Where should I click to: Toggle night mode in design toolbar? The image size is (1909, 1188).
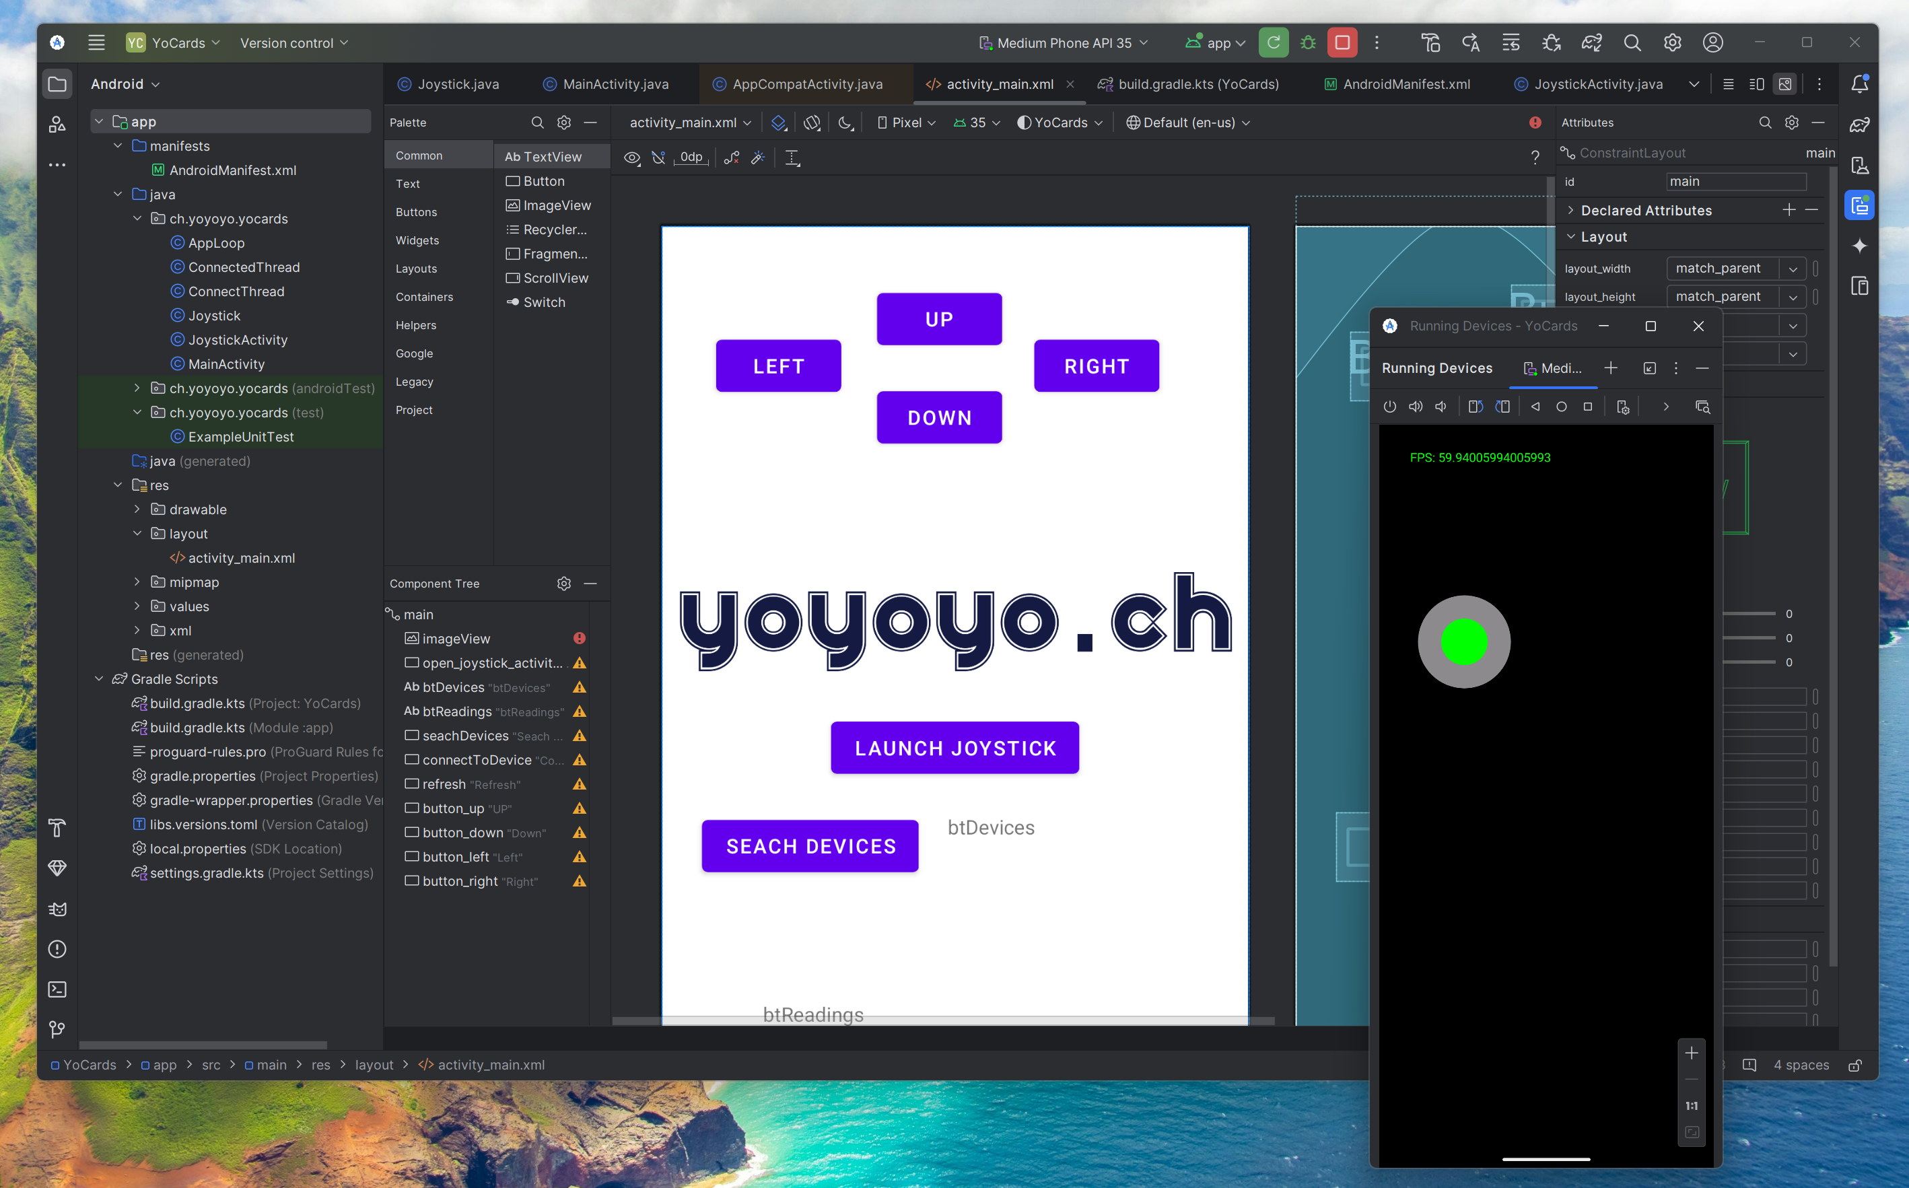coord(845,123)
